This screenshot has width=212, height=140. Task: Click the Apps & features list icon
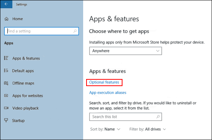pos(6,58)
